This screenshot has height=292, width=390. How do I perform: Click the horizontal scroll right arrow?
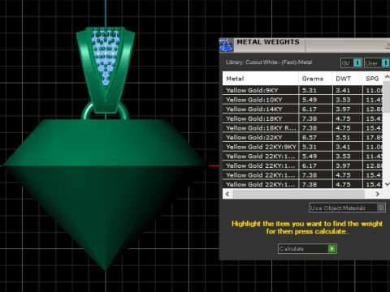[377, 194]
